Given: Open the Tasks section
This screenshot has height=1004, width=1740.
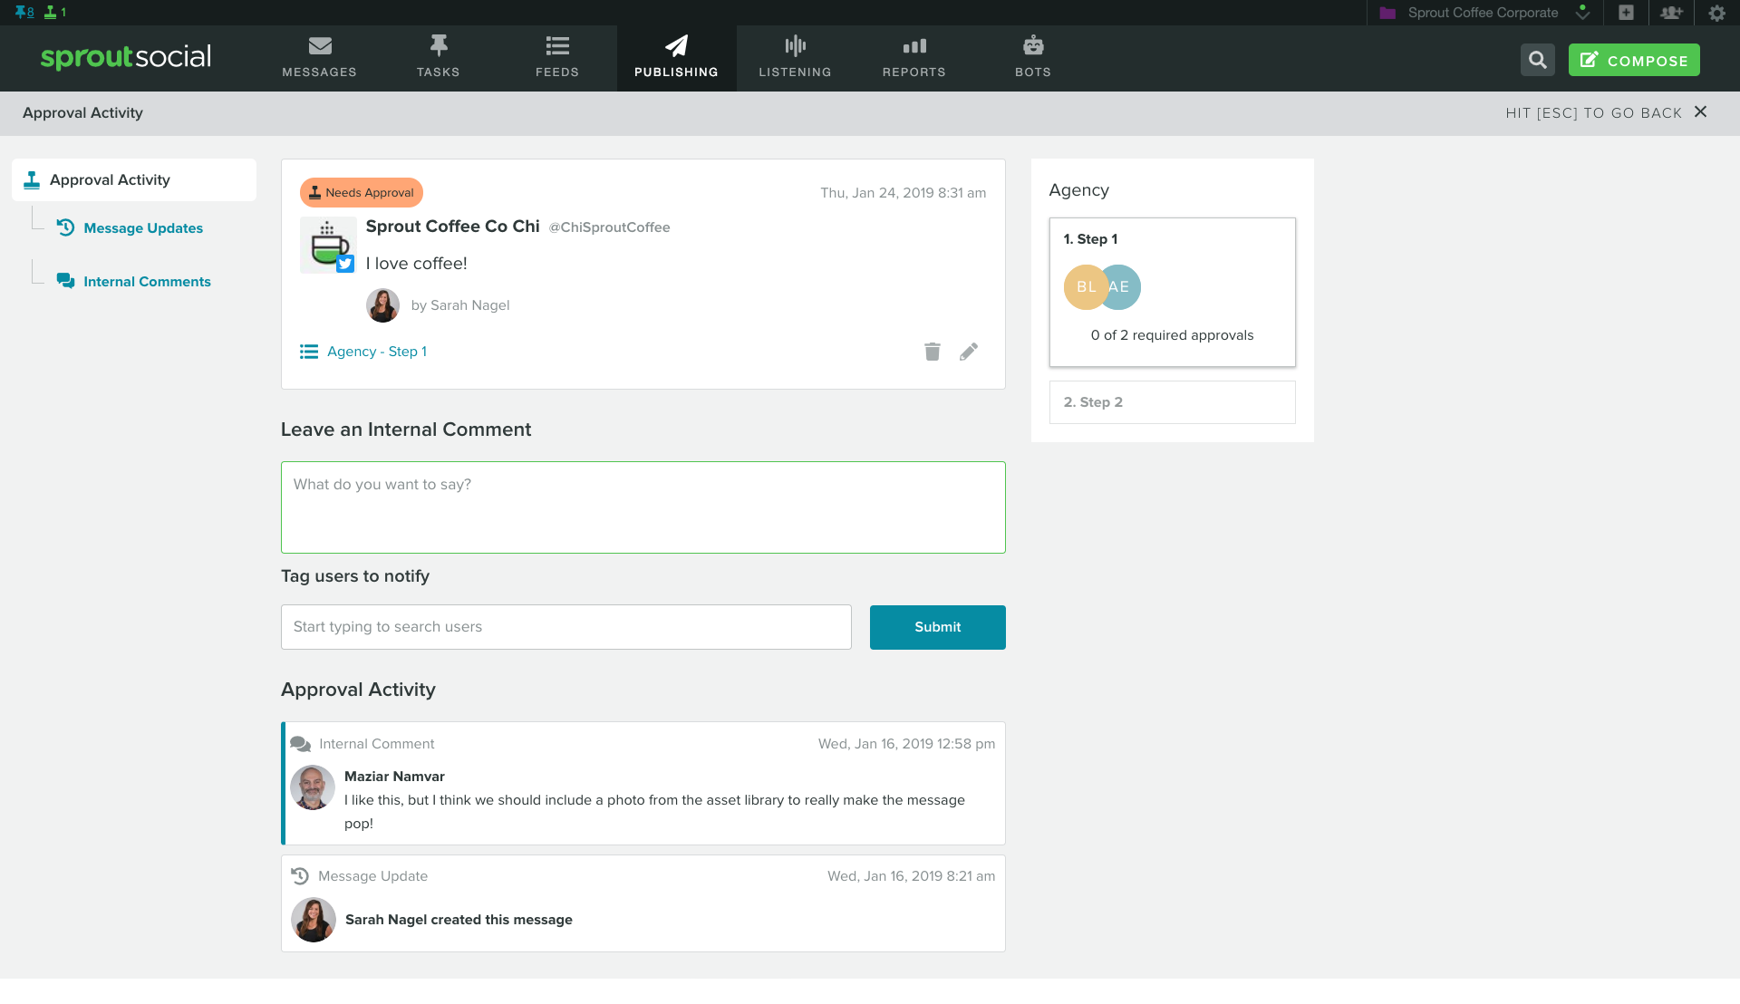Looking at the screenshot, I should (x=438, y=58).
